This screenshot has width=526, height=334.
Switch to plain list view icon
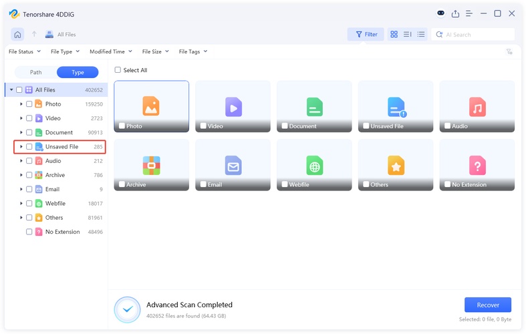point(421,34)
